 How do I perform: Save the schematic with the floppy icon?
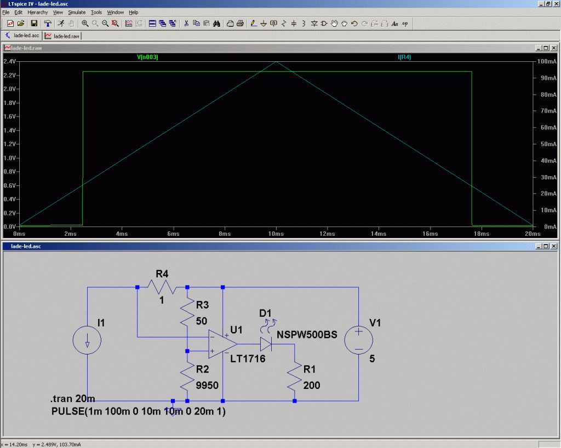tap(34, 24)
